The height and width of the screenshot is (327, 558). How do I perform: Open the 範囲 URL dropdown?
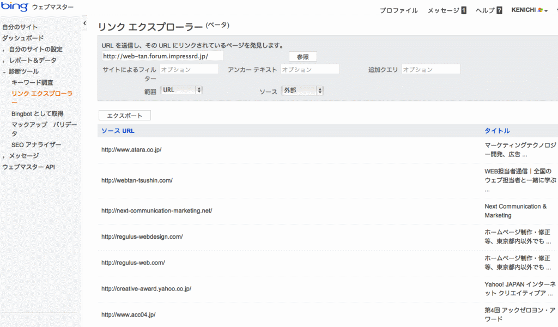tap(182, 90)
